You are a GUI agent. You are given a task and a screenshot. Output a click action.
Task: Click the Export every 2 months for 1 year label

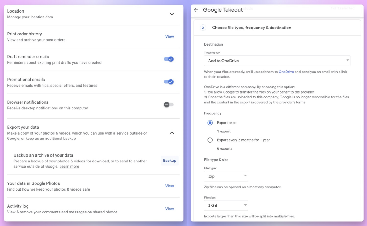coord(243,140)
